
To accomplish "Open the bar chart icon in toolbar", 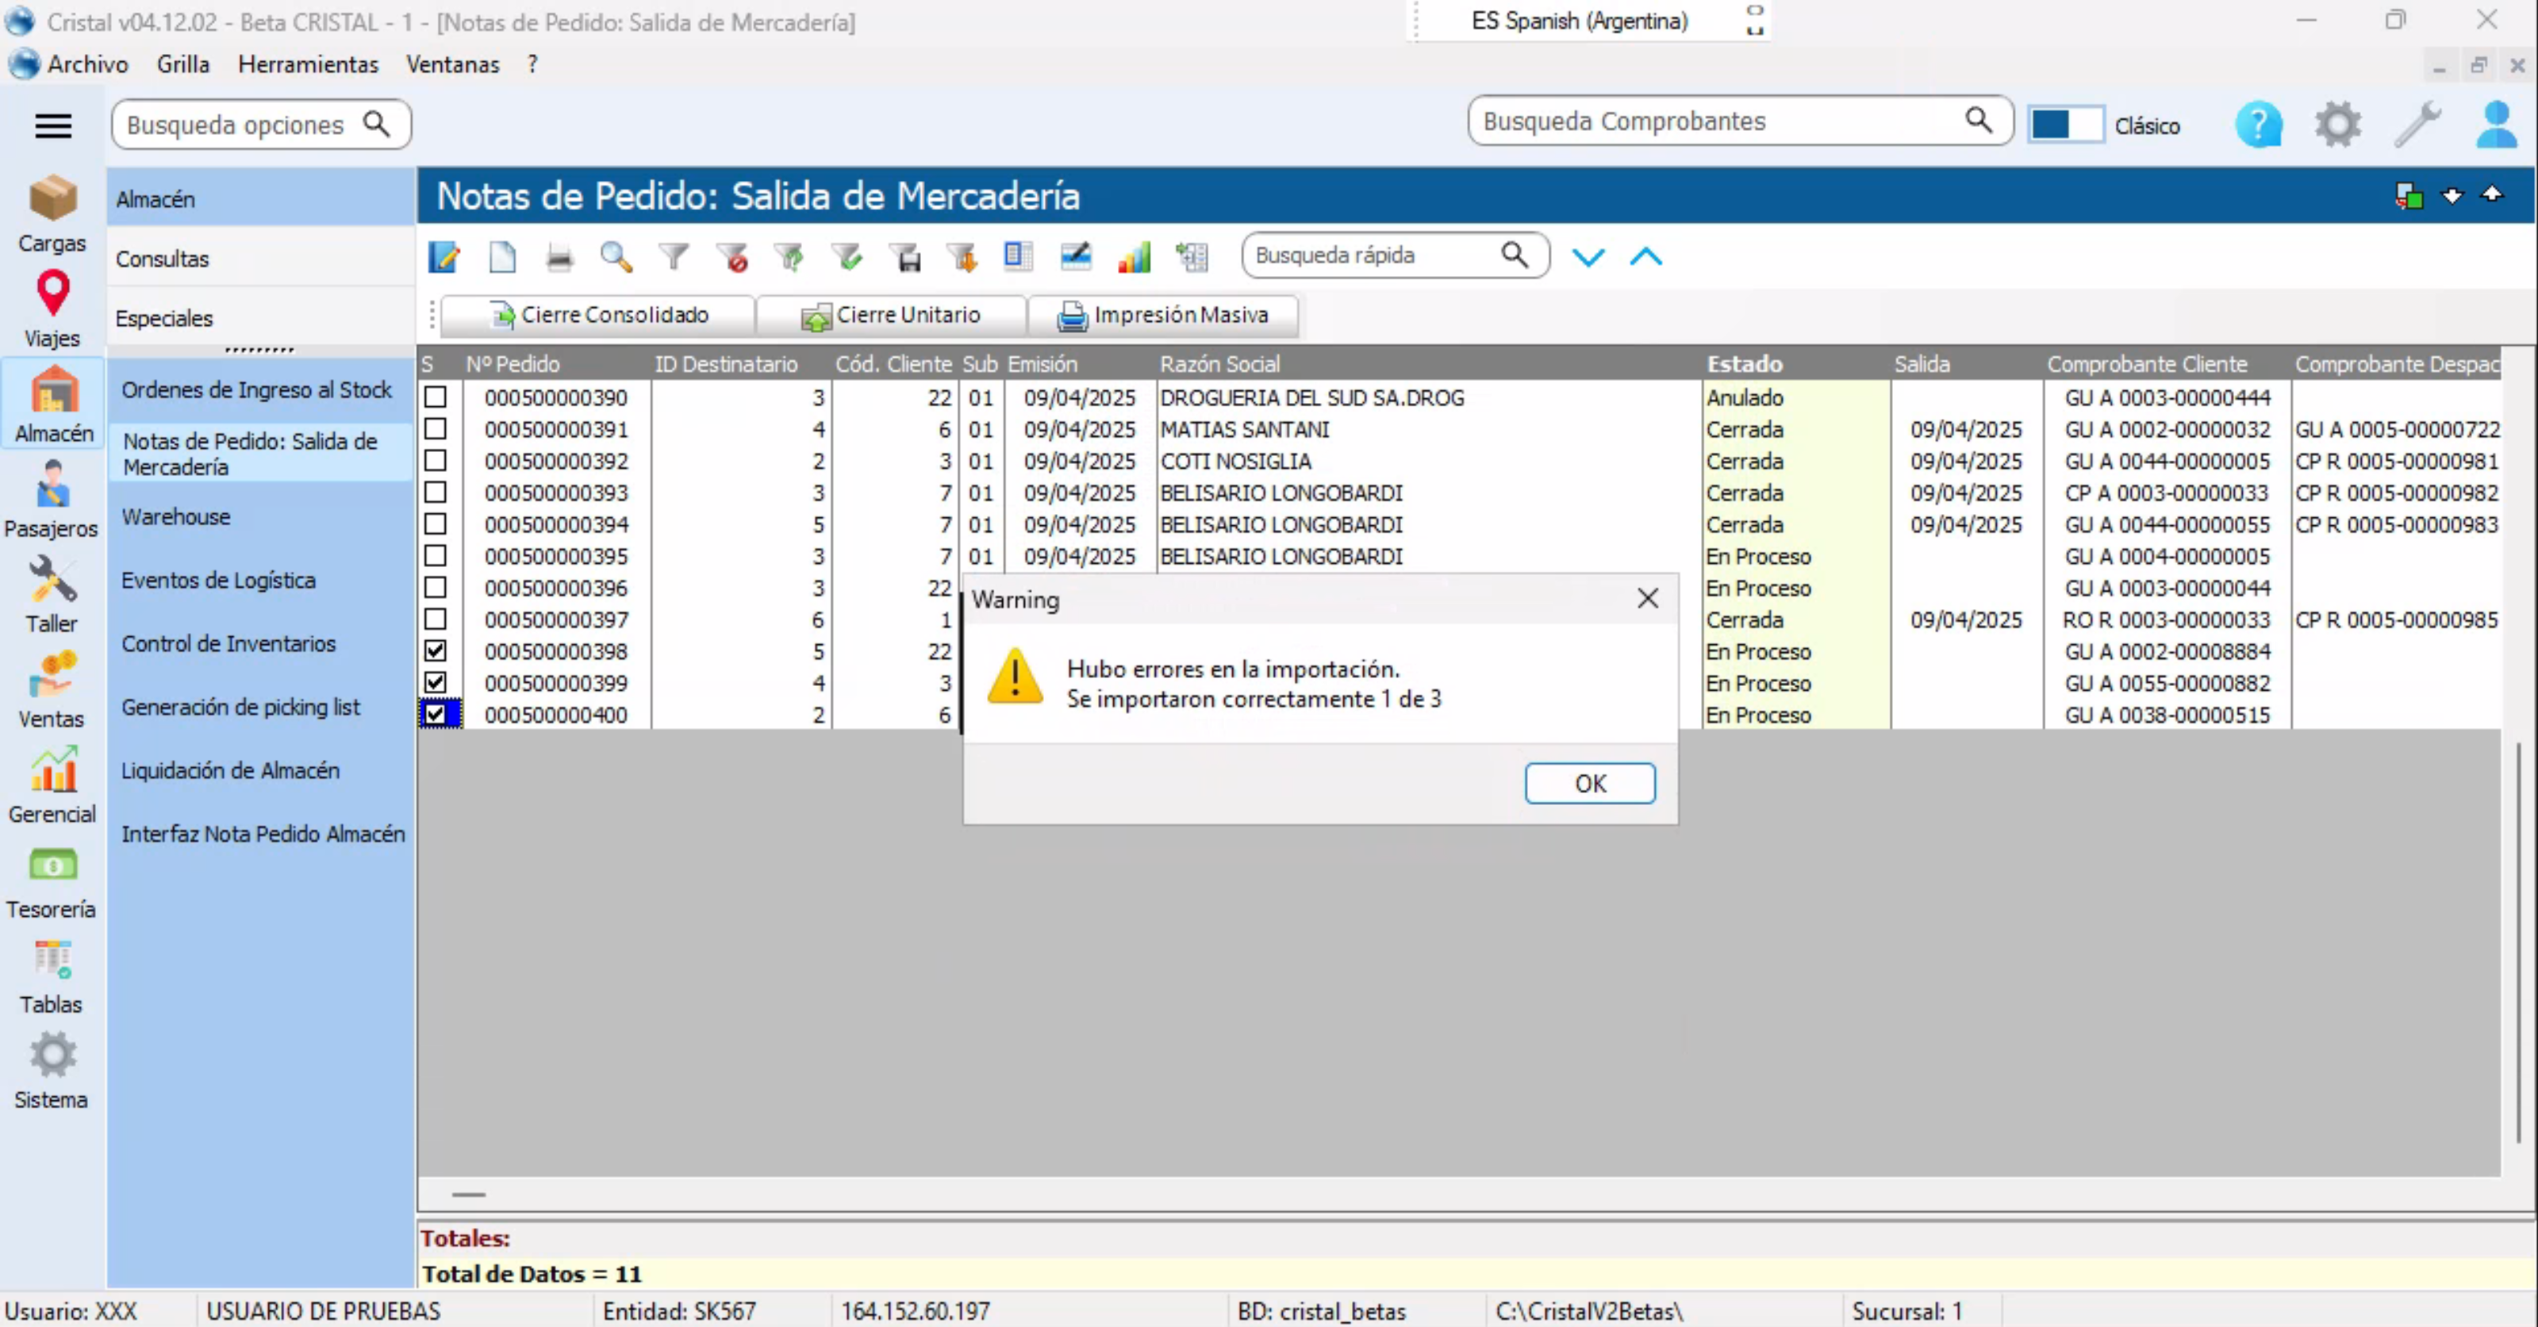I will (x=1134, y=257).
